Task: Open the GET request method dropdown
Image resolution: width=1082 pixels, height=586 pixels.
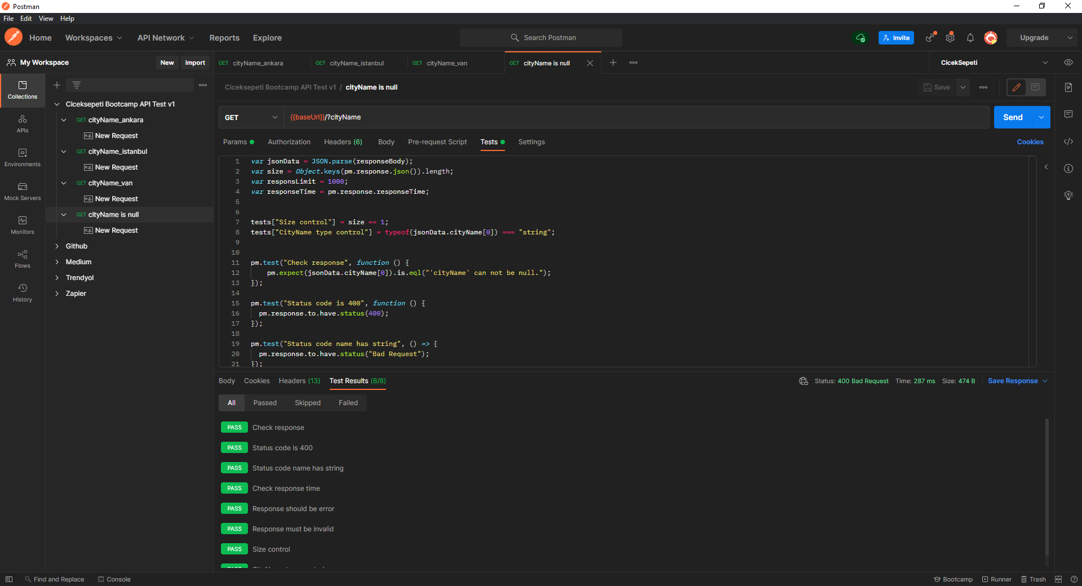Action: click(250, 117)
